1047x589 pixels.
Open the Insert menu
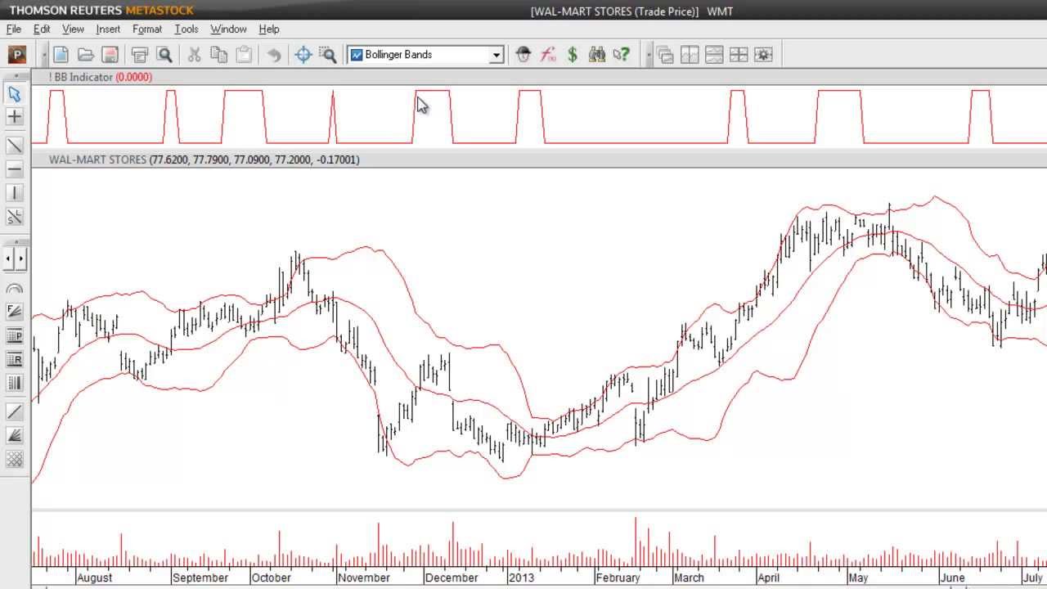pyautogui.click(x=108, y=29)
